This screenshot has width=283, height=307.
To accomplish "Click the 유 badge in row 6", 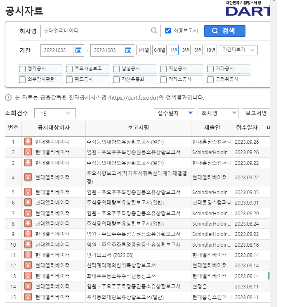I will tap(28, 202).
